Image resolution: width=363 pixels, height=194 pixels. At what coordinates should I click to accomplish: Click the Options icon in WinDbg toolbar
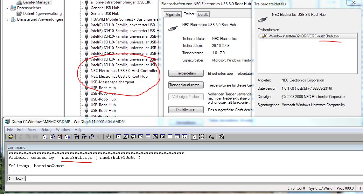pyautogui.click(x=221, y=137)
